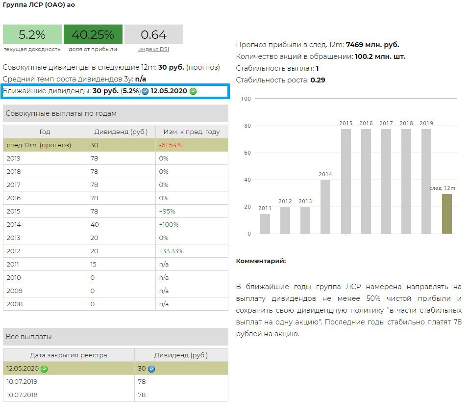This screenshot has width=469, height=402.
Task: Click the +95% change value for 2015
Action: click(167, 212)
